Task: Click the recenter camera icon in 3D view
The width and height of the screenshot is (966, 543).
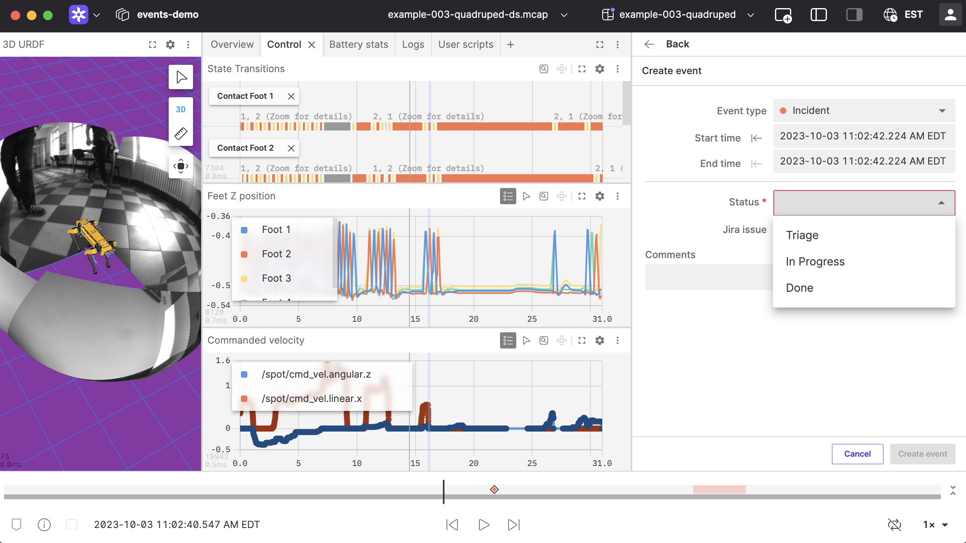Action: (181, 166)
